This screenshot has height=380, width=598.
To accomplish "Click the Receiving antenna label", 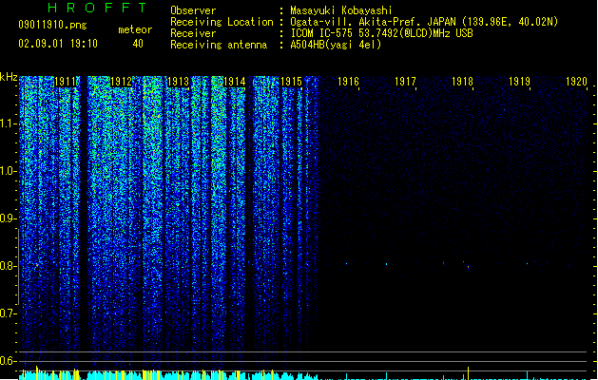I will coord(219,45).
